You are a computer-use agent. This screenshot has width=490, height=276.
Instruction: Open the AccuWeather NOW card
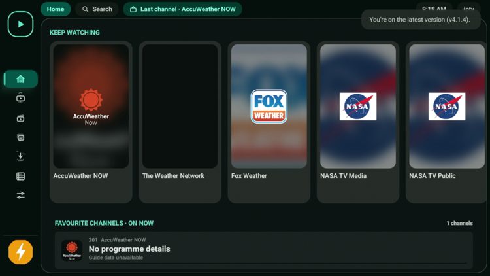click(x=91, y=122)
